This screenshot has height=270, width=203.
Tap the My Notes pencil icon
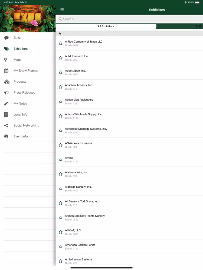coord(6,103)
